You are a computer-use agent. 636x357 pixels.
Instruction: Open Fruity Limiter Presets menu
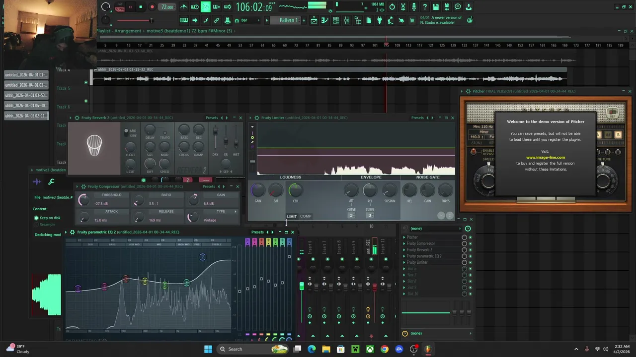coord(417,118)
